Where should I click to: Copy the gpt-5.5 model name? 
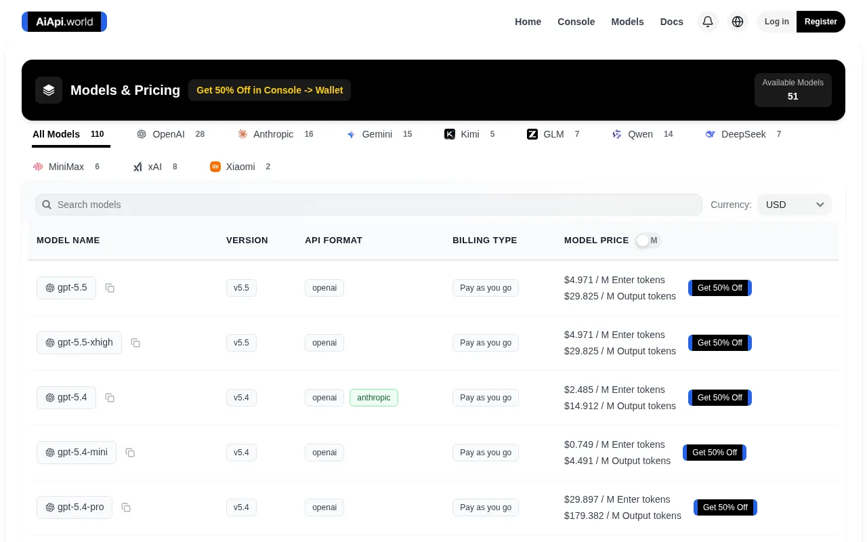[110, 288]
